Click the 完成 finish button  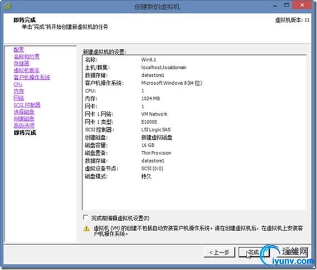coord(254,252)
